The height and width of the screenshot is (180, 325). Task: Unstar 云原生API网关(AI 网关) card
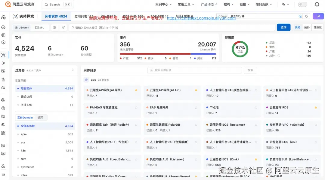[x=136, y=90]
